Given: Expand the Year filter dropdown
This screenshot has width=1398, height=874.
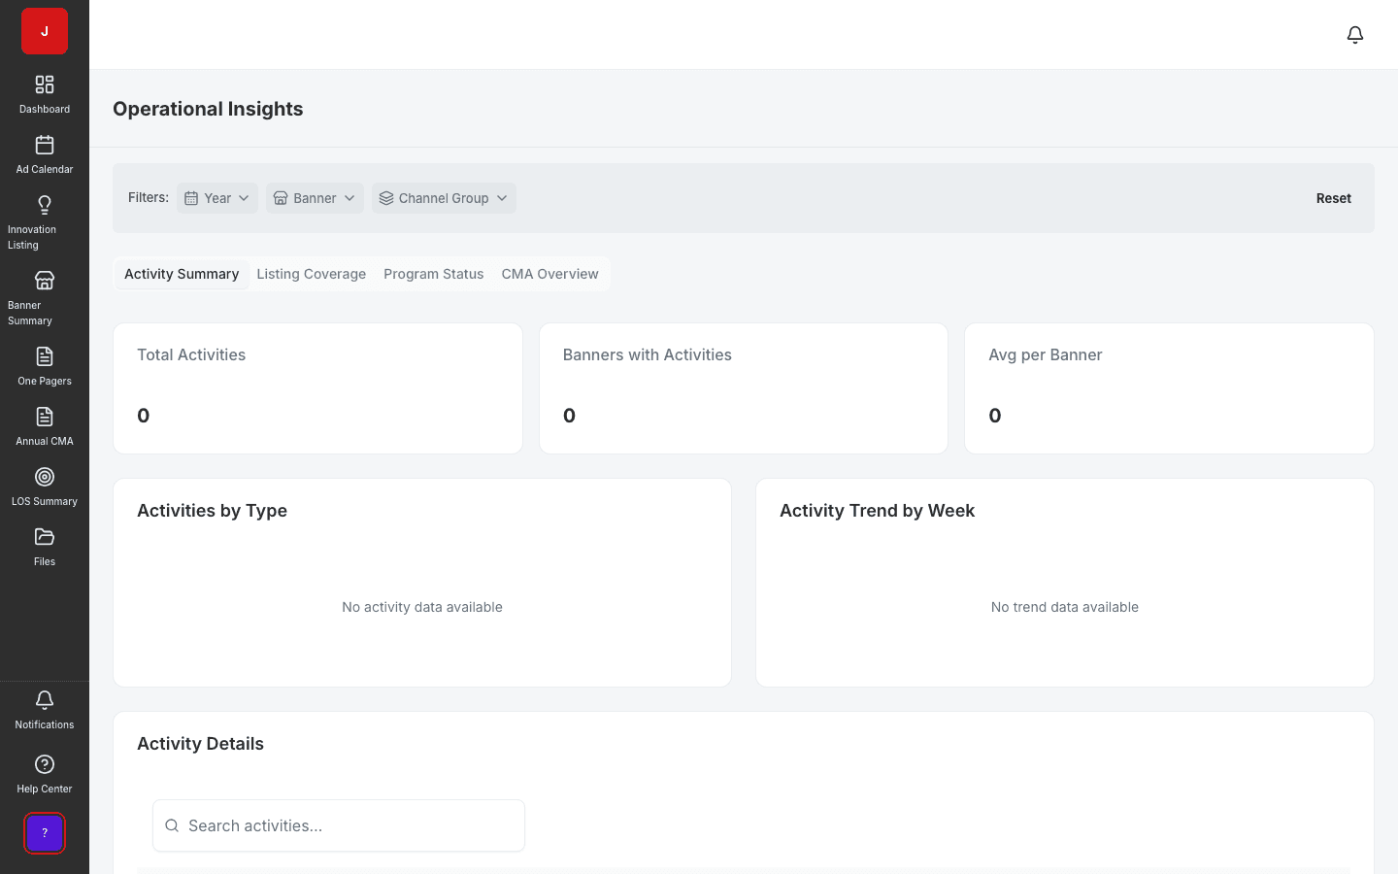Looking at the screenshot, I should coord(217,198).
